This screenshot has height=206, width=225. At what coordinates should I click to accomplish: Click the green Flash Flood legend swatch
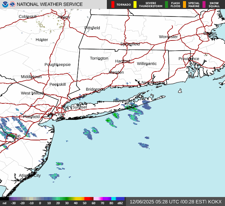tap(166, 4)
